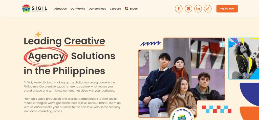Click the group photo of four people
The image size is (259, 120).
click(x=182, y=78)
